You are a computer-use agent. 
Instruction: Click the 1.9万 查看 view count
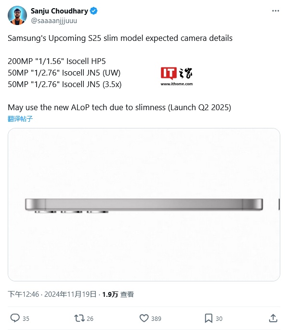coord(118,294)
